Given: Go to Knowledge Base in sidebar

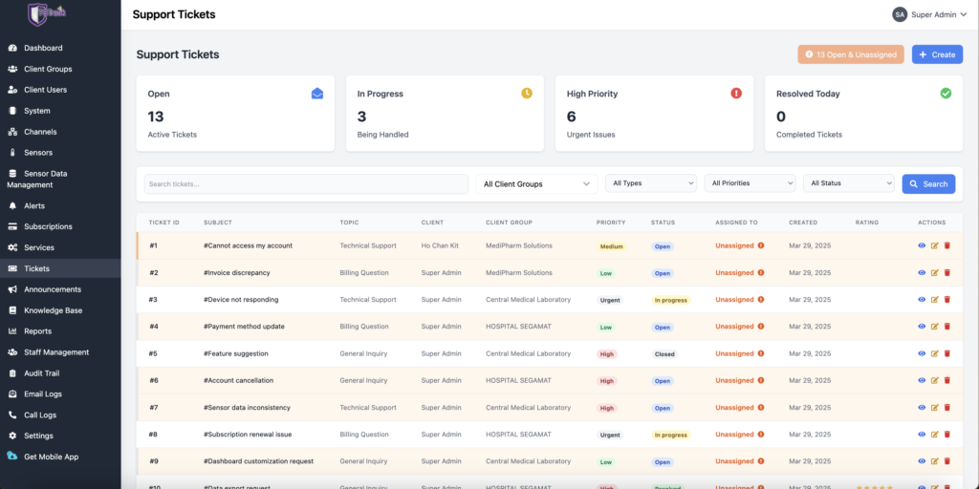Looking at the screenshot, I should (53, 310).
